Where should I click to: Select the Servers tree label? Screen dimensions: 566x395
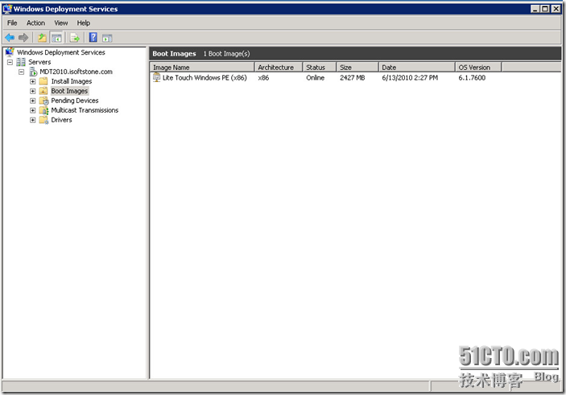tap(39, 62)
